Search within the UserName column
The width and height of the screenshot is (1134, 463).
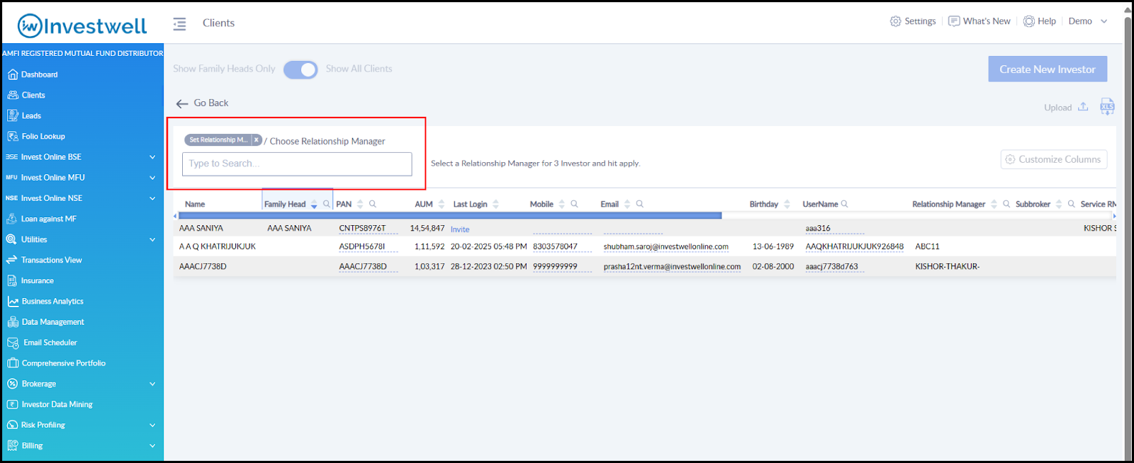[844, 204]
